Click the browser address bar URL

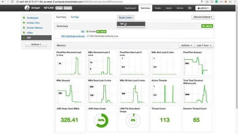coord(71,1)
